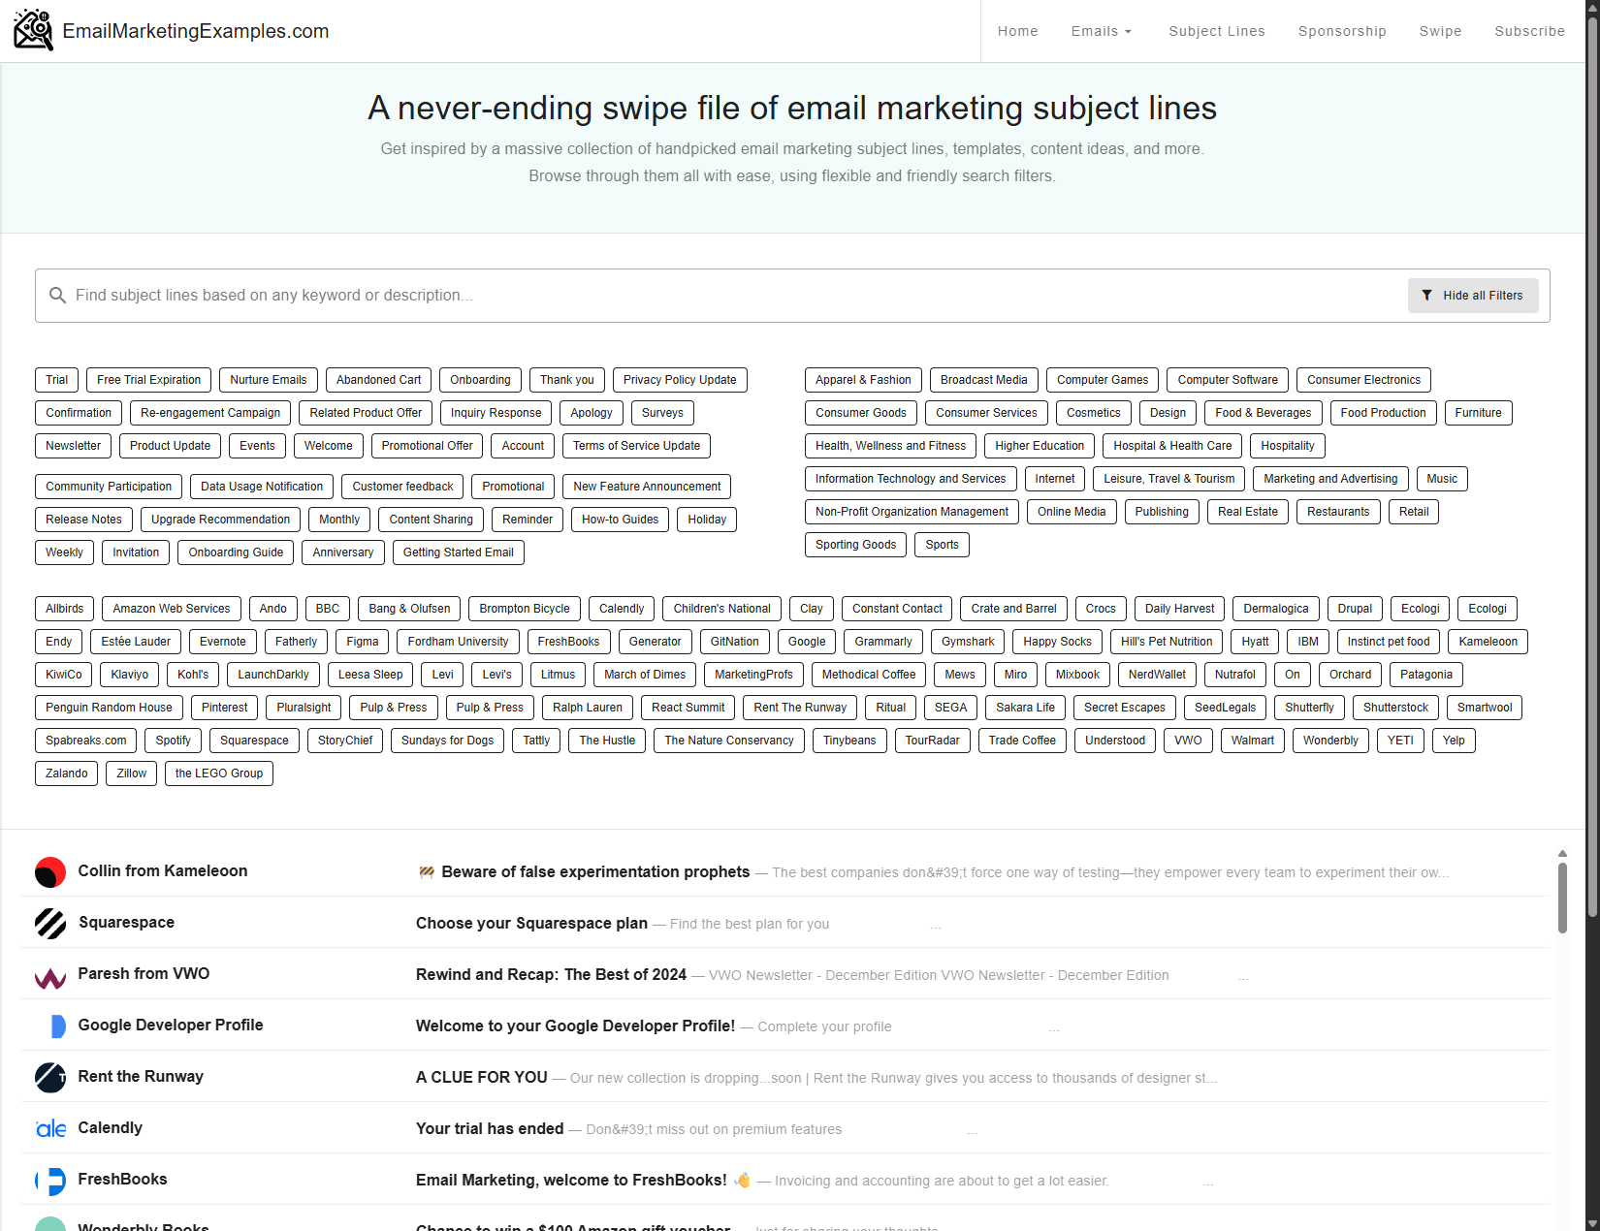The height and width of the screenshot is (1231, 1600).
Task: Open 'Rewind and Recap: The Best of 2024'
Action: coord(785,974)
